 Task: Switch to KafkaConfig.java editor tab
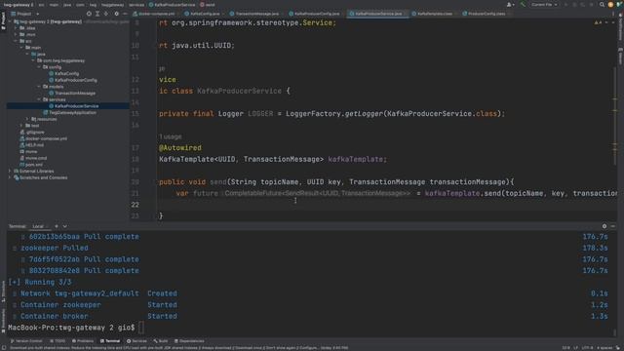[x=204, y=14]
